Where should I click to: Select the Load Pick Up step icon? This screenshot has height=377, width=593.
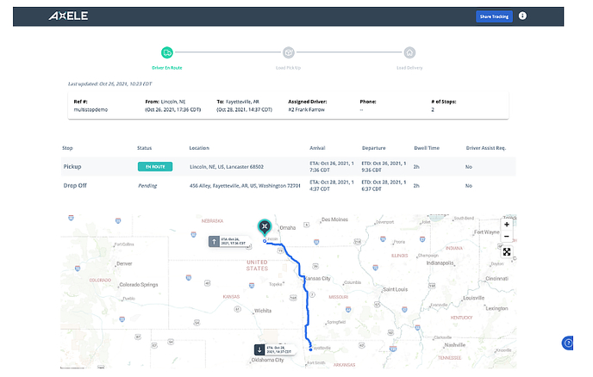coord(288,53)
